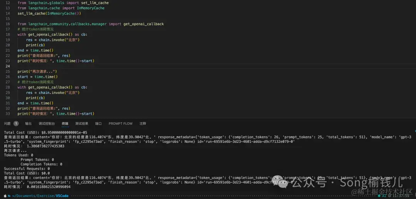Click 'set_llm_cache(InMemoryCache())' on line 14
This screenshot has width=416, height=199.
pyautogui.click(x=49, y=13)
